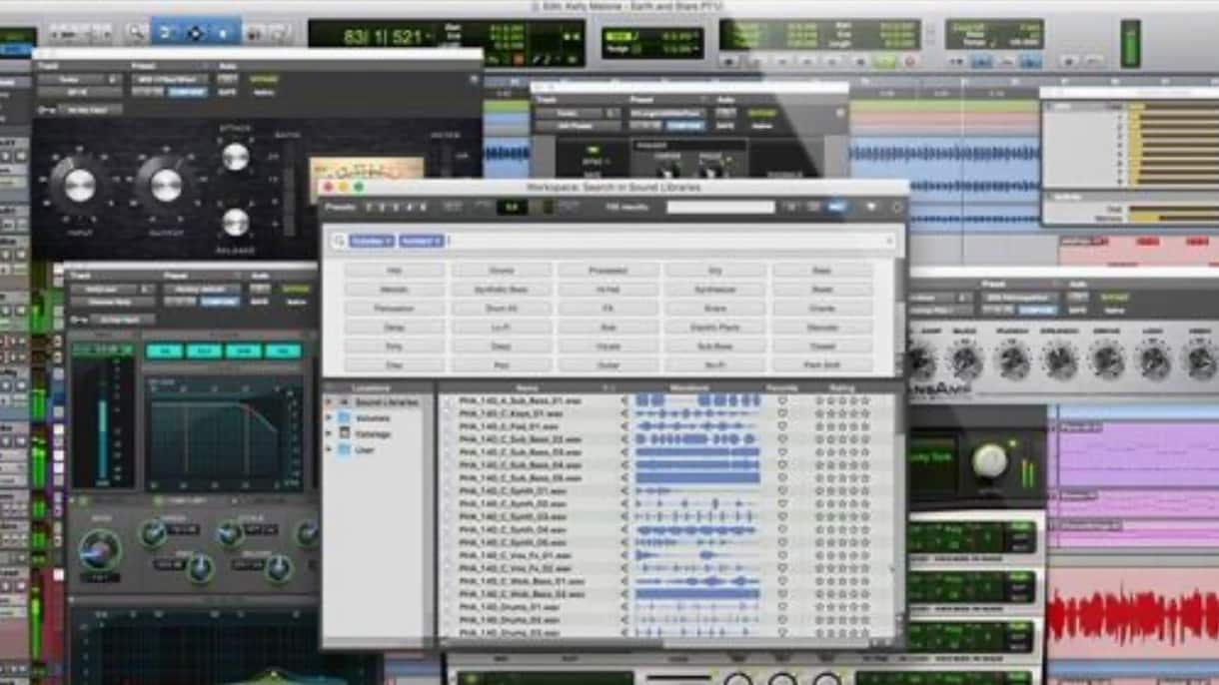Pick the Grabber tool in Edit toolbar
1219x685 pixels.
click(224, 33)
